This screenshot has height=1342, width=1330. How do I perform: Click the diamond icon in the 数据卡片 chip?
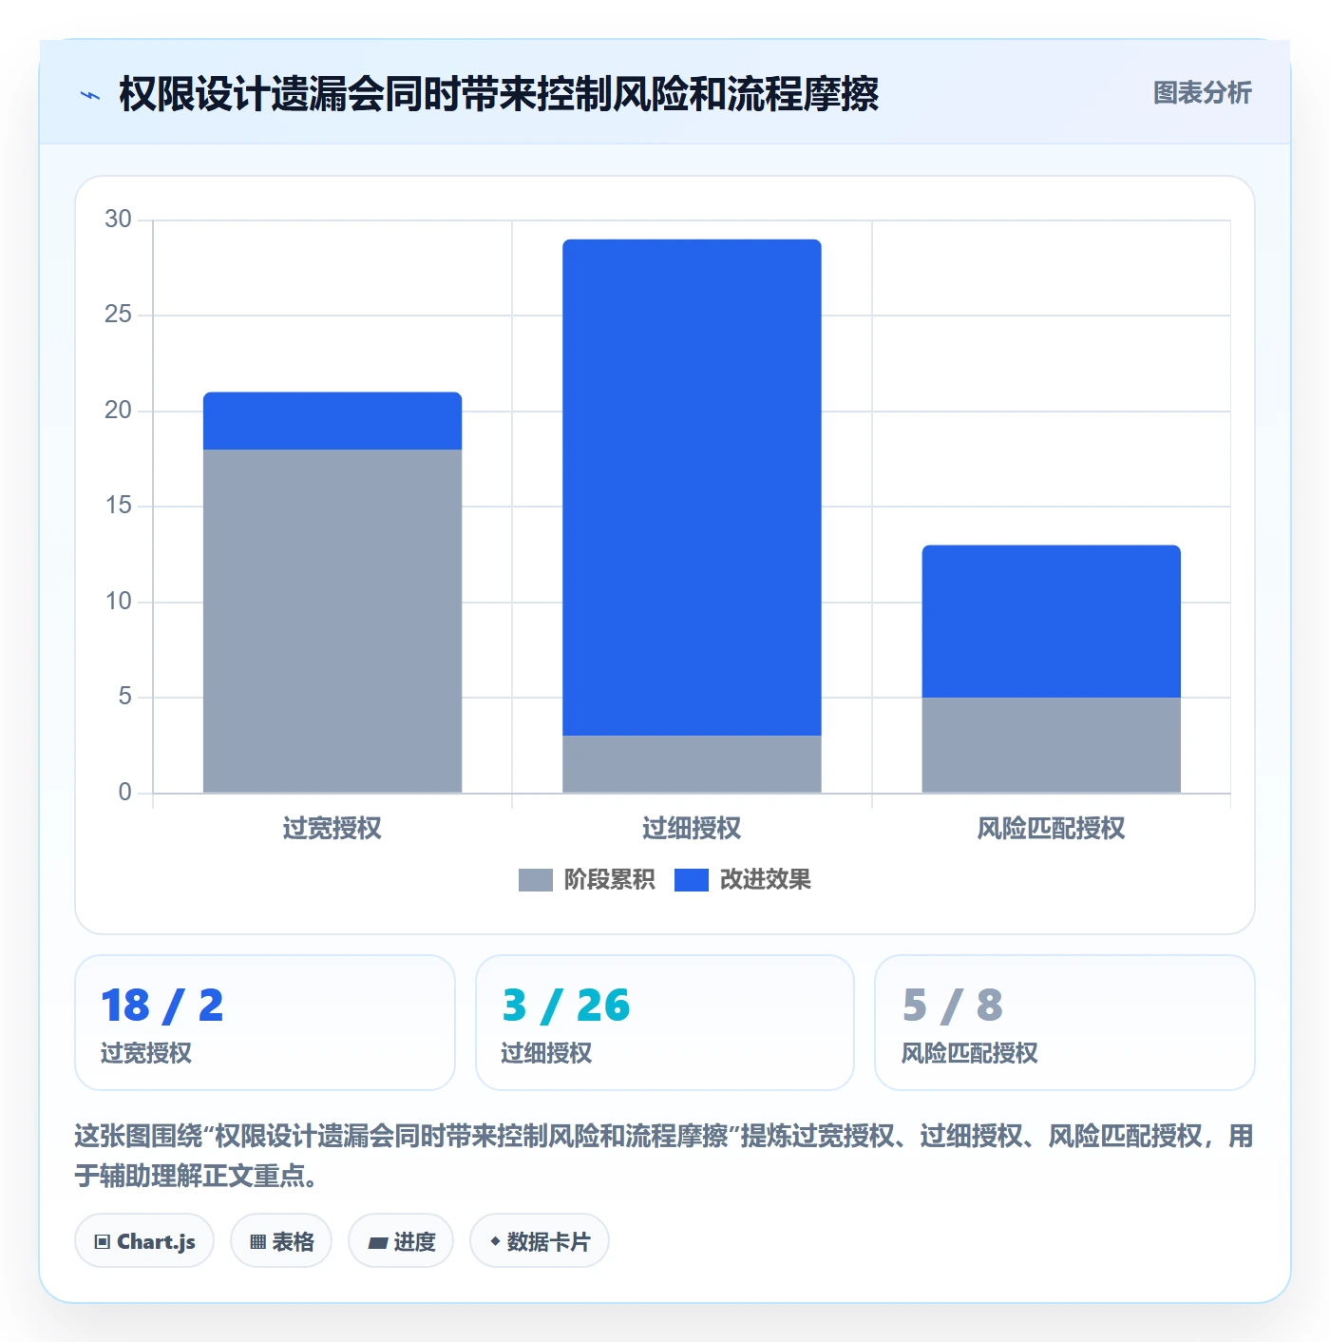pyautogui.click(x=495, y=1241)
